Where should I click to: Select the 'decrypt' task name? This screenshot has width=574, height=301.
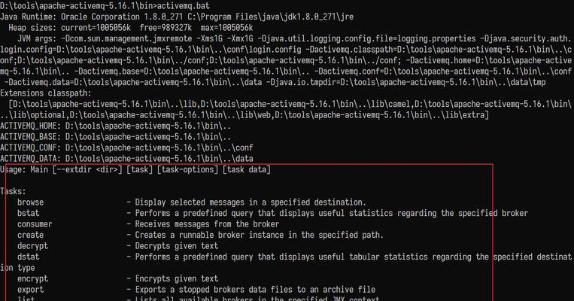pyautogui.click(x=32, y=246)
